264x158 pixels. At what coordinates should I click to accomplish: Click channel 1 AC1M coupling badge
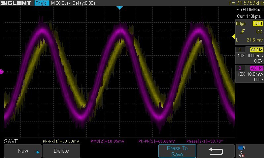pos(256,50)
